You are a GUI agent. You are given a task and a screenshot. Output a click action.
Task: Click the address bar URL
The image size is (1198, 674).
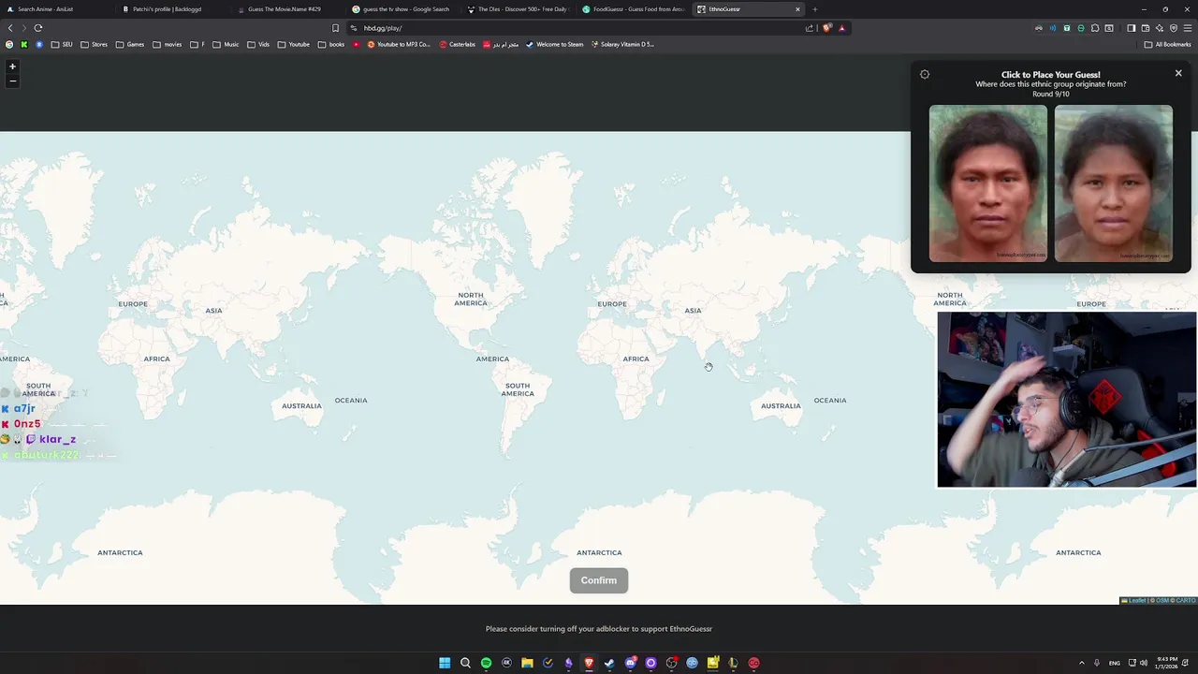(383, 28)
